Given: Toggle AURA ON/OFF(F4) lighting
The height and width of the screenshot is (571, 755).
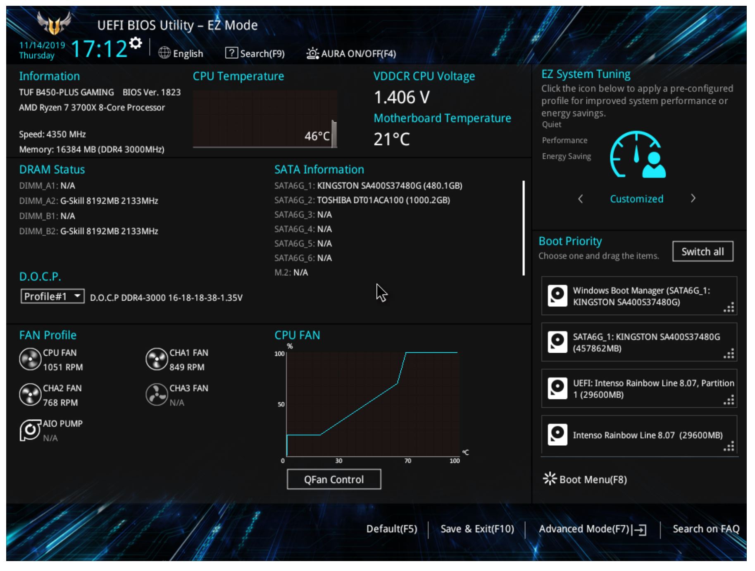Looking at the screenshot, I should coord(351,53).
